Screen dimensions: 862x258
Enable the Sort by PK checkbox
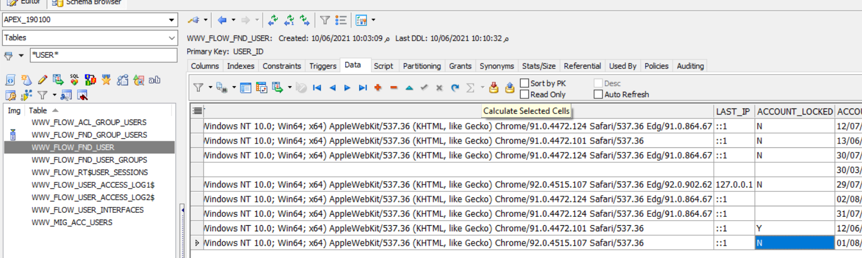(525, 83)
